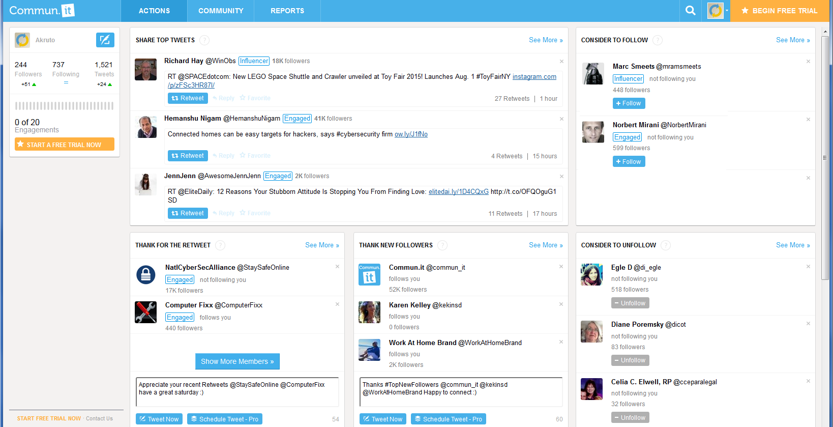Click Schedule Tweet - Pro under retweet thanks
Image resolution: width=833 pixels, height=427 pixels.
click(x=225, y=419)
